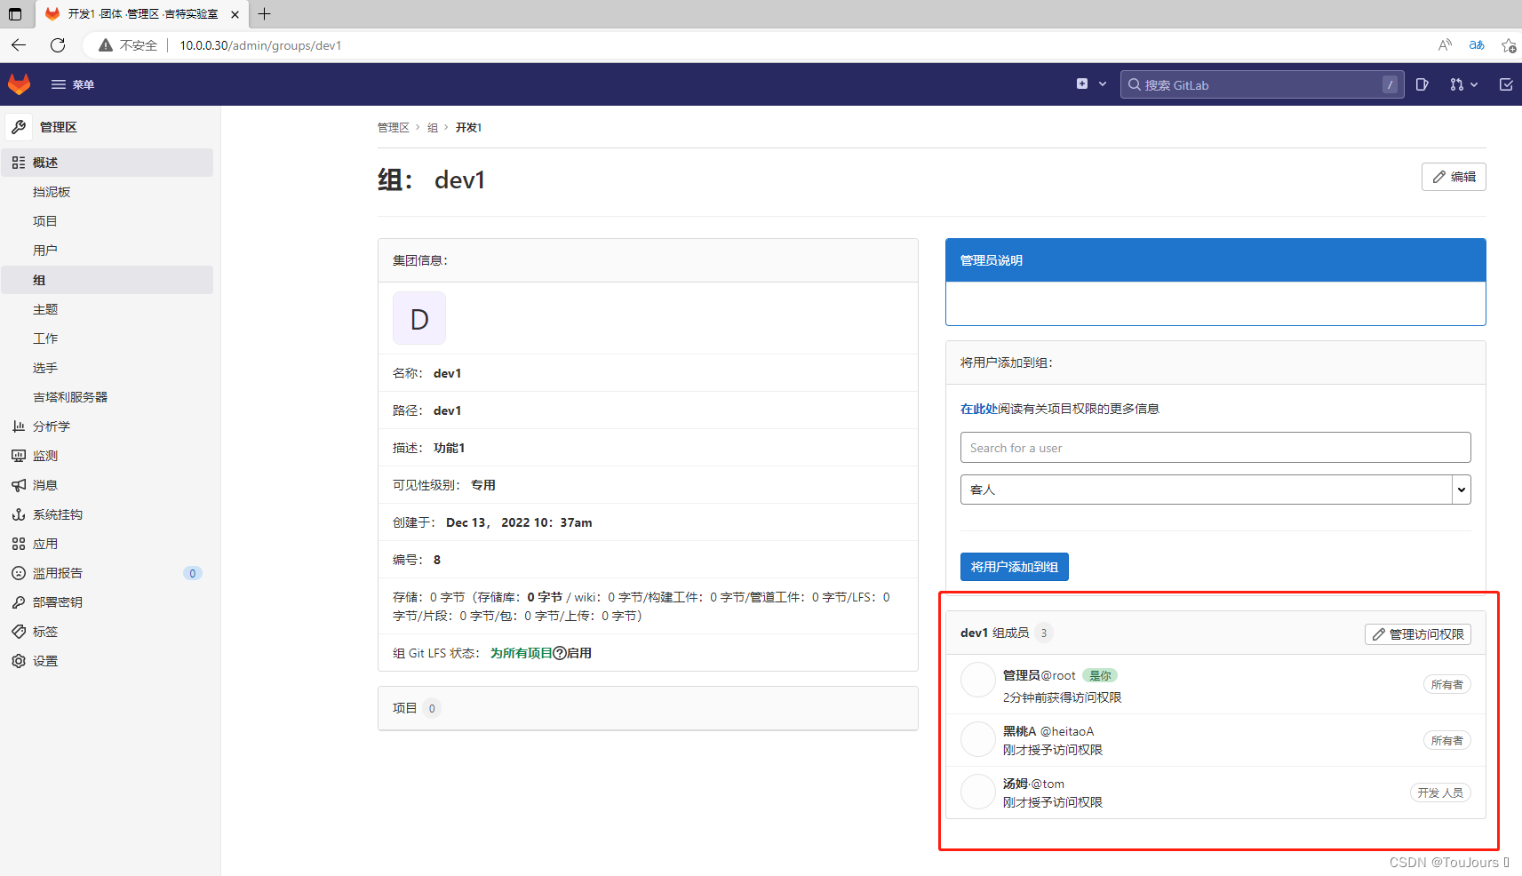This screenshot has width=1522, height=876.
Task: Click 将用户添加到组 button
Action: (1014, 567)
